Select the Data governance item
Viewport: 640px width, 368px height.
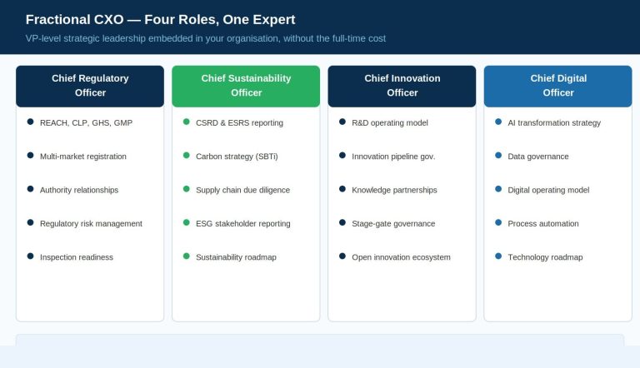[x=538, y=157]
